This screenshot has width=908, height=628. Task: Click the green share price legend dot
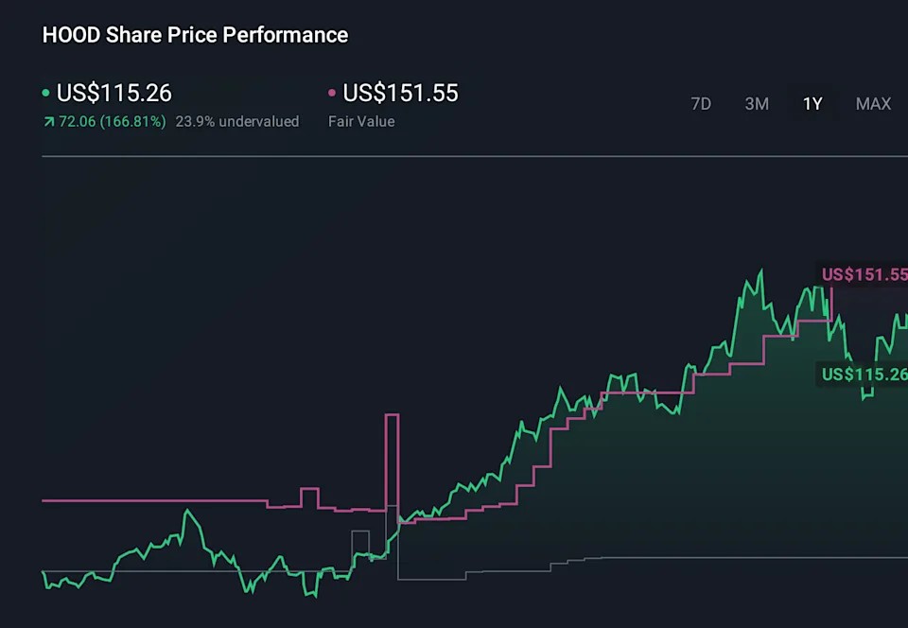[45, 94]
